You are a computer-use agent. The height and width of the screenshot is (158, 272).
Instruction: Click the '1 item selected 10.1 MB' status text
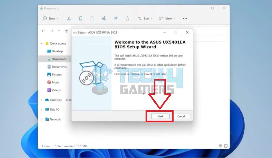coord(71,146)
